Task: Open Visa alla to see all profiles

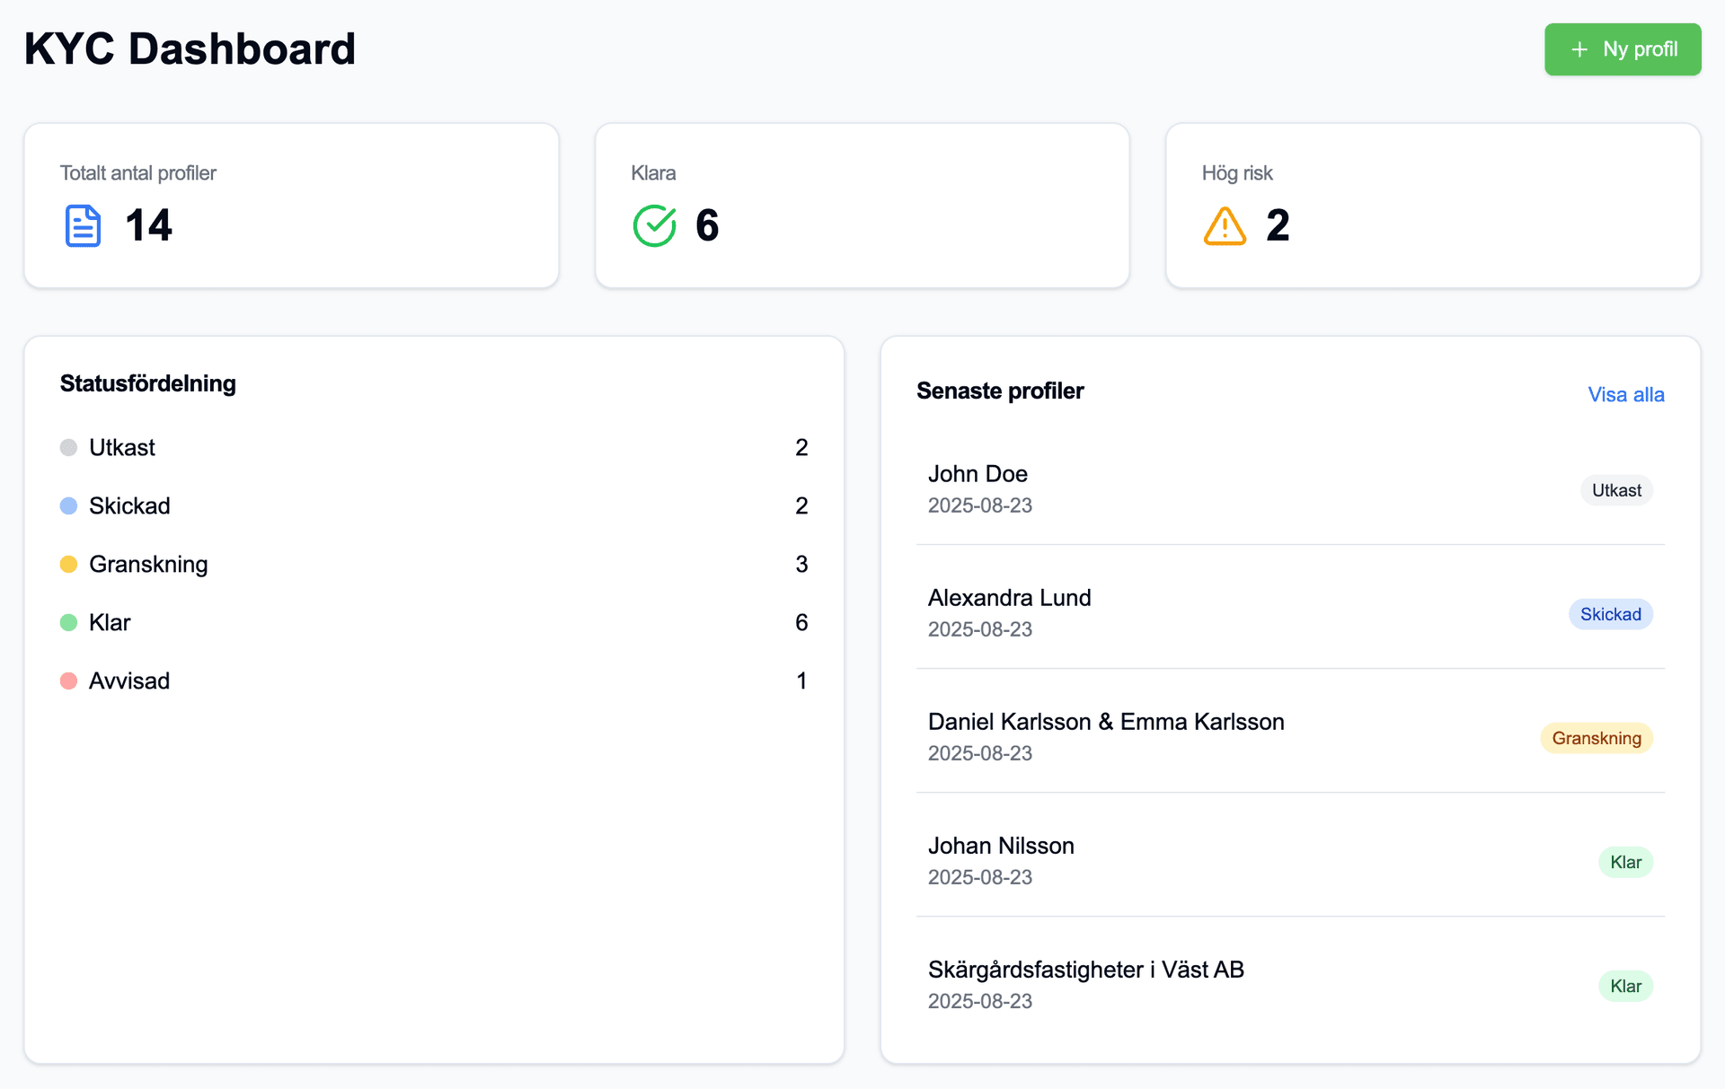Action: 1625,394
